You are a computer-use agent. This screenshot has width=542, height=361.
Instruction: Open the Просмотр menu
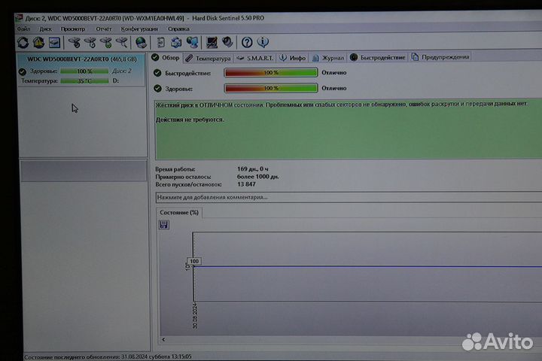72,29
